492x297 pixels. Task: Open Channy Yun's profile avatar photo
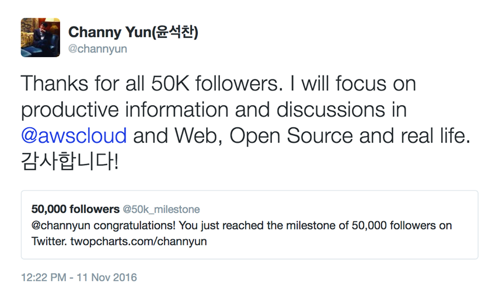40,37
